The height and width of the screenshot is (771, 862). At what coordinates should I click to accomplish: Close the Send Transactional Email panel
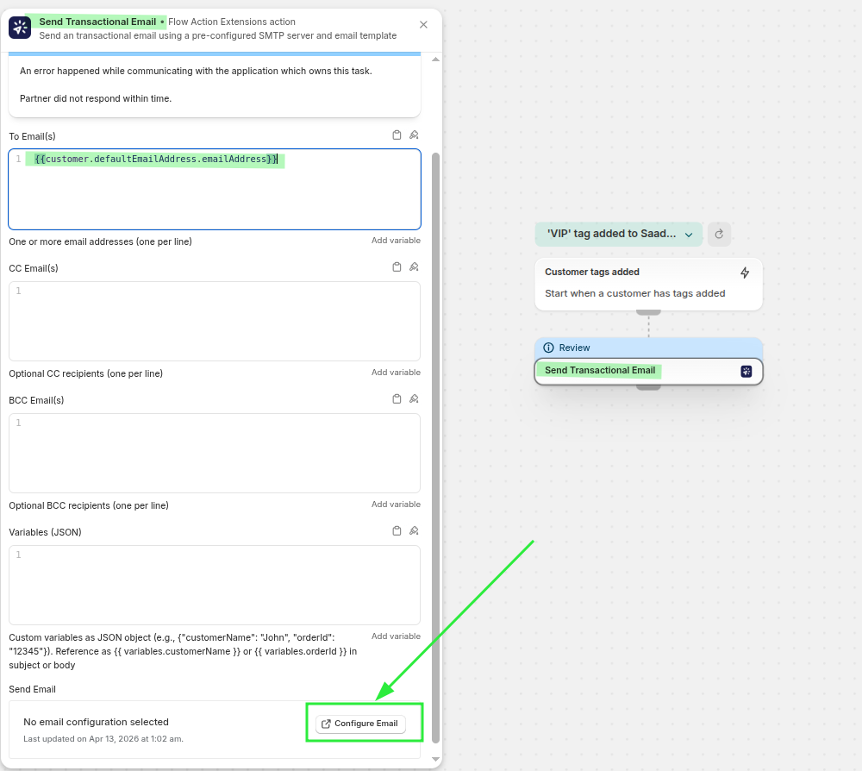(x=423, y=25)
